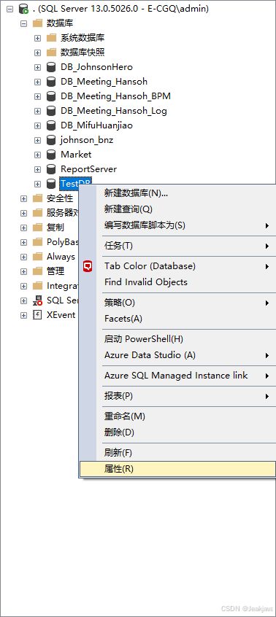Click the Market database cylinder icon
This screenshot has height=617, width=276.
(x=51, y=155)
